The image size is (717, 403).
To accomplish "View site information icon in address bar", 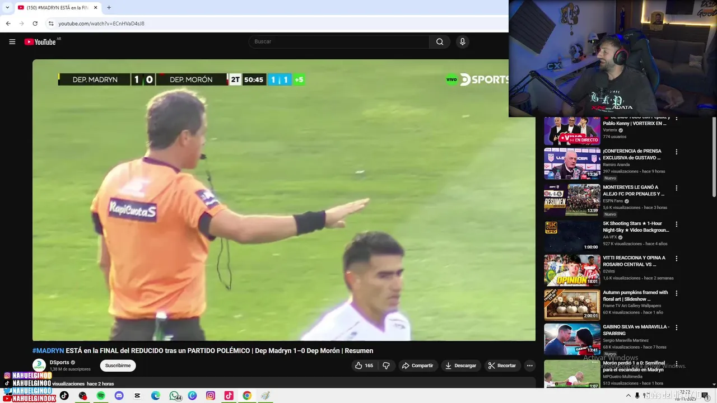I will [x=50, y=24].
